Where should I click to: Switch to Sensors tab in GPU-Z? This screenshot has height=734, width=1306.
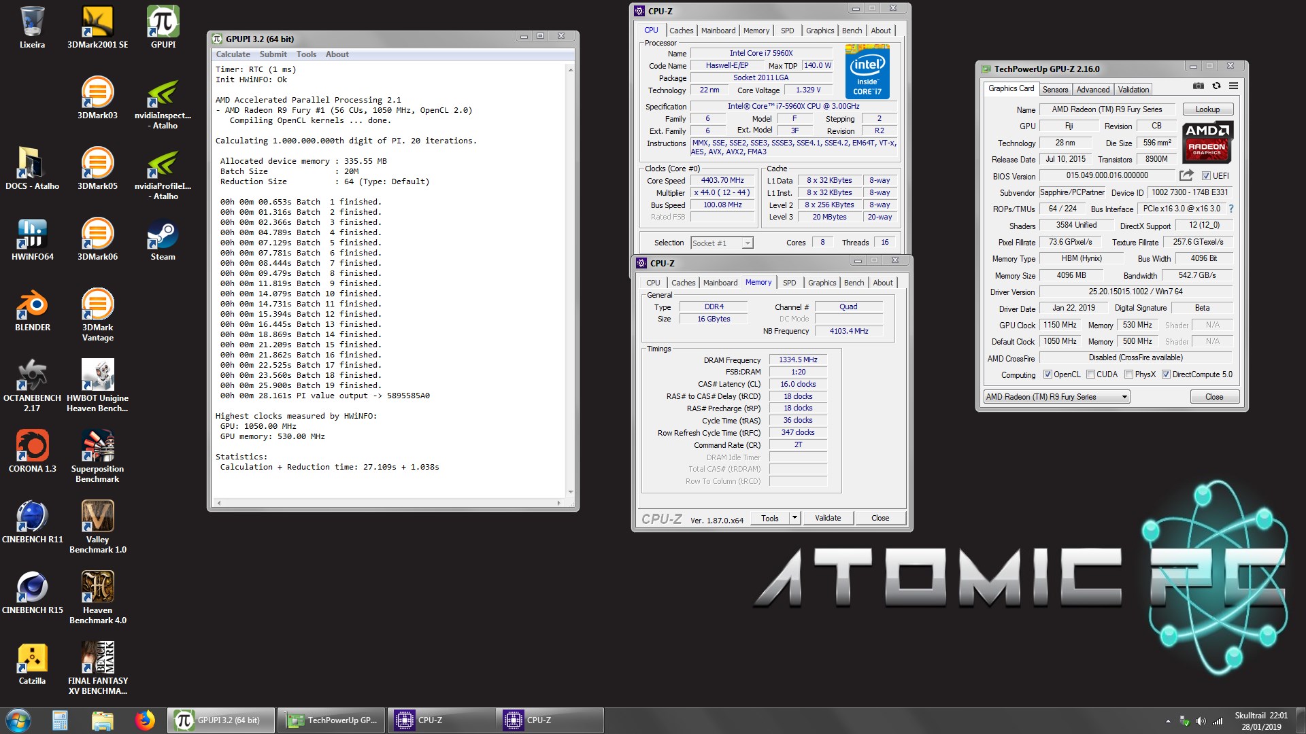(1055, 90)
